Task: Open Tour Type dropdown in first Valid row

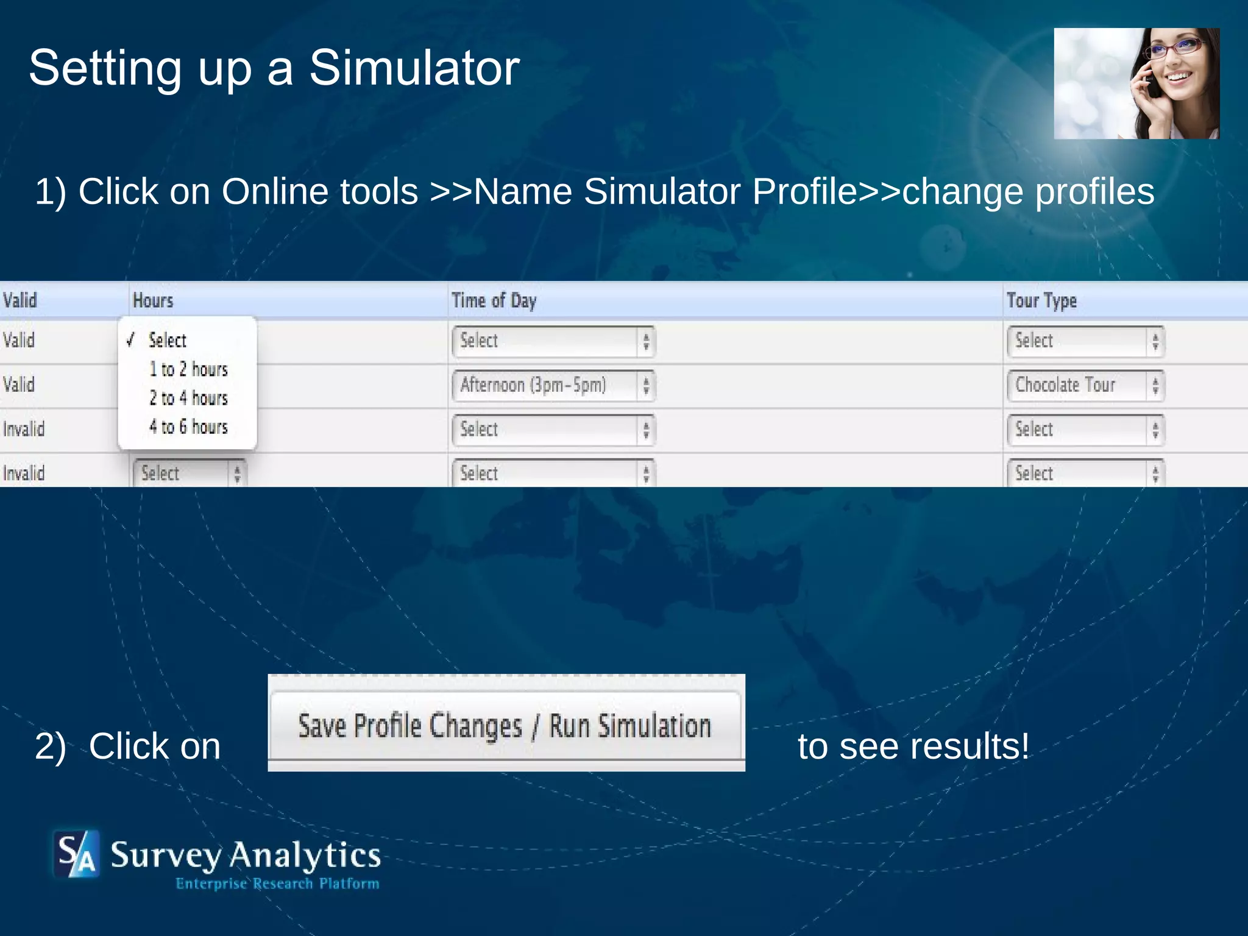Action: coord(1085,341)
